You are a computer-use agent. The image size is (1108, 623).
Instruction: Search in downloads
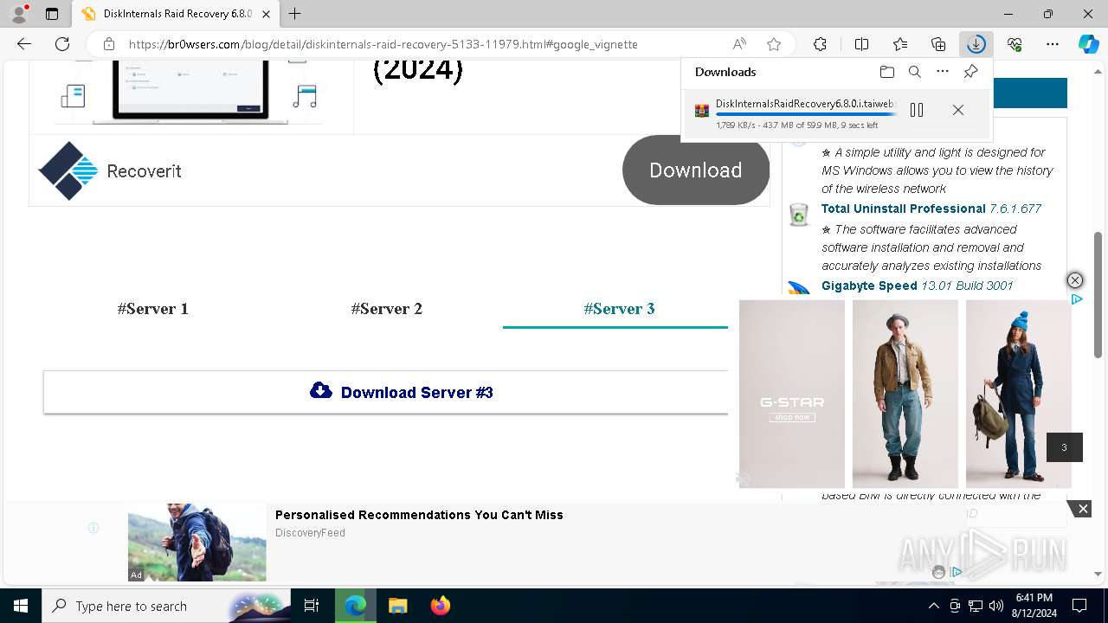915,72
